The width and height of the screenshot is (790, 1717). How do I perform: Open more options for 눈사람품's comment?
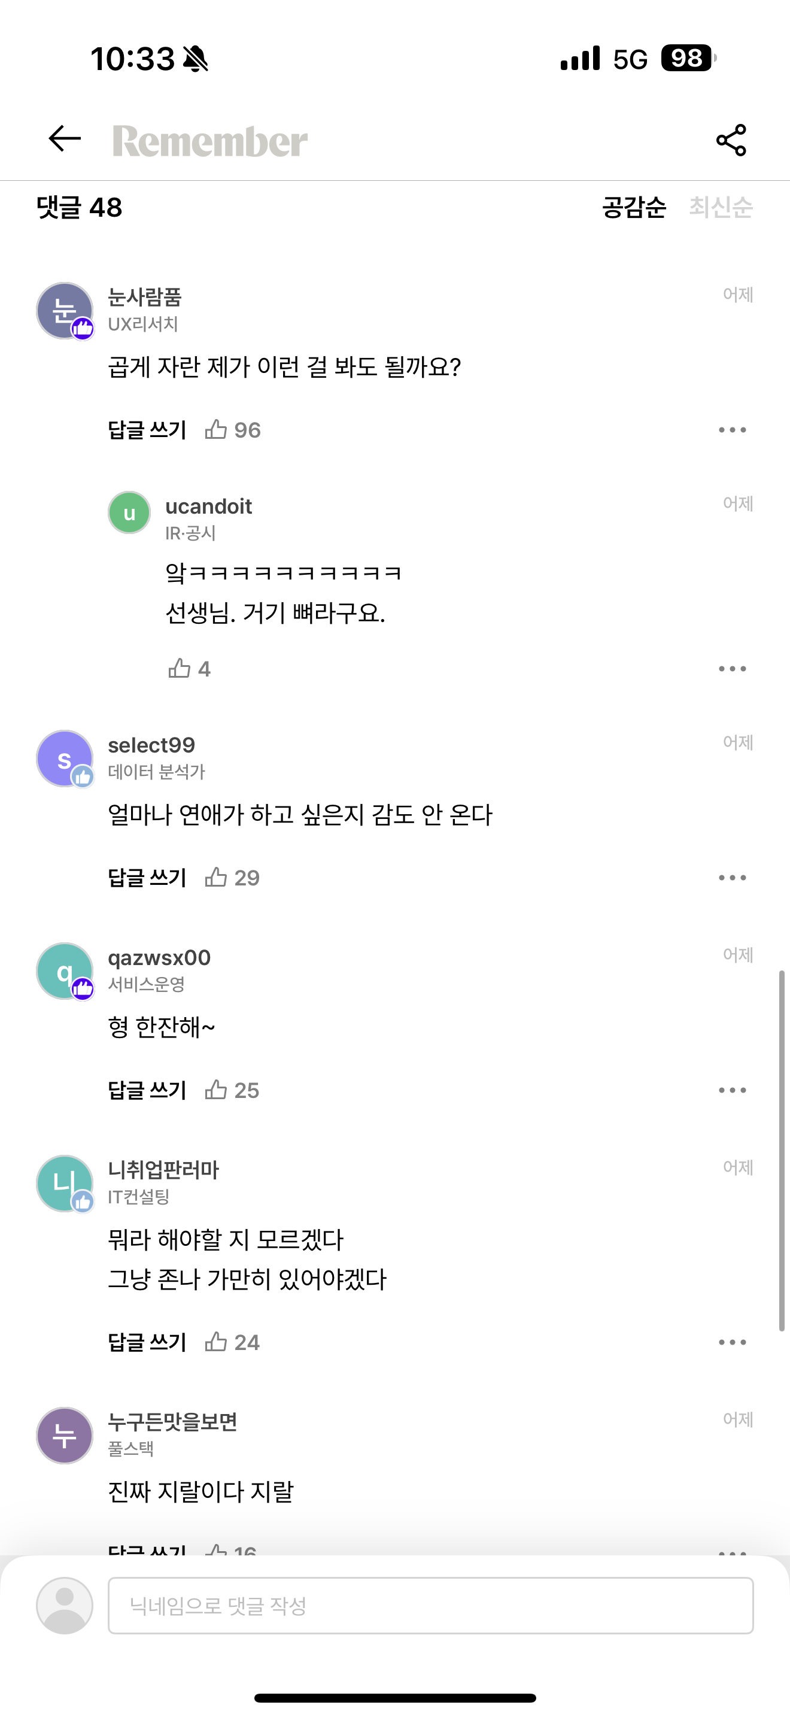[732, 430]
